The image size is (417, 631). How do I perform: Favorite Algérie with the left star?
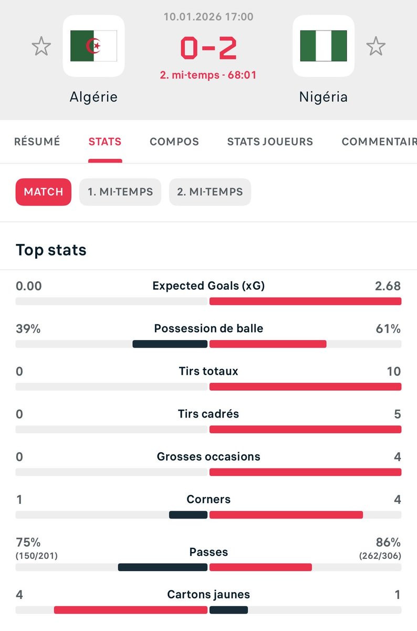(41, 46)
